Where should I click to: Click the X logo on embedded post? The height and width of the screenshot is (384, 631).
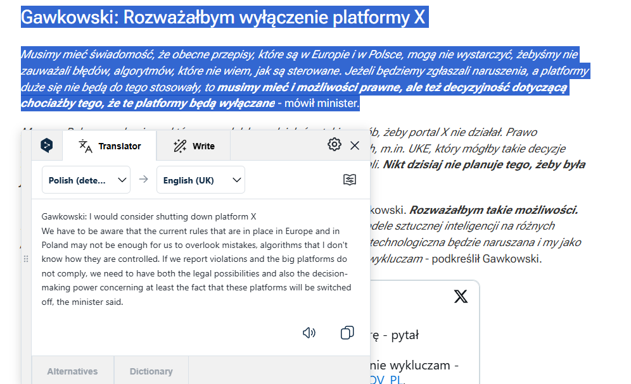461,297
